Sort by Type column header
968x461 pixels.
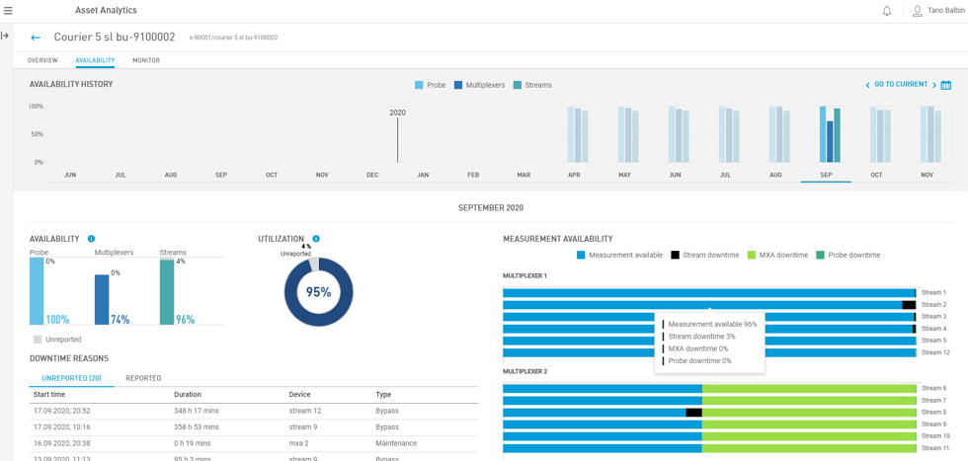(383, 394)
